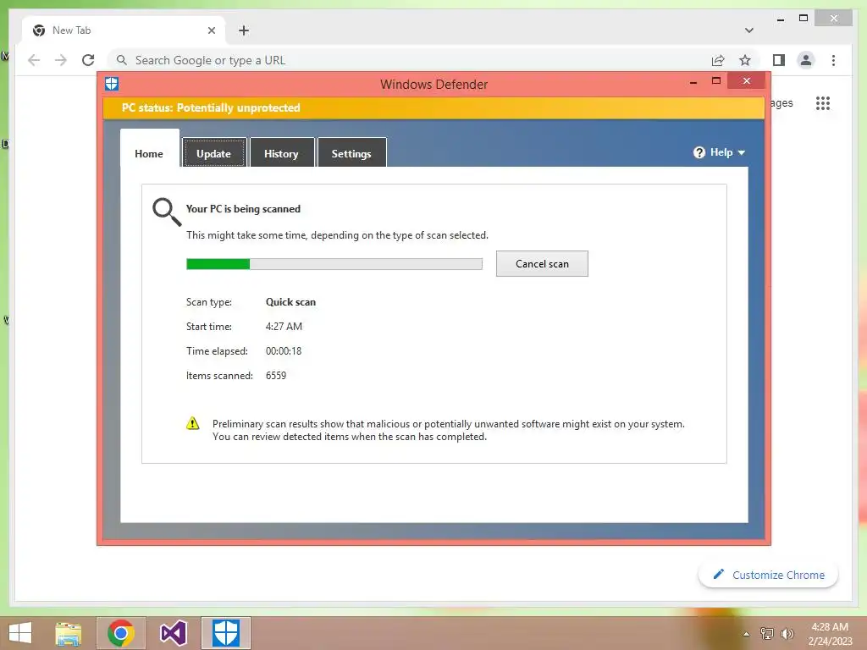Select the New Tab browser tab
The image size is (867, 650).
(x=124, y=30)
